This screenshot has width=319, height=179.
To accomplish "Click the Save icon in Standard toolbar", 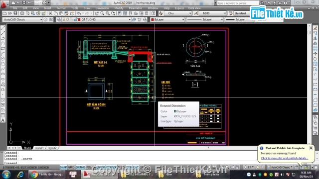I will [15, 13].
